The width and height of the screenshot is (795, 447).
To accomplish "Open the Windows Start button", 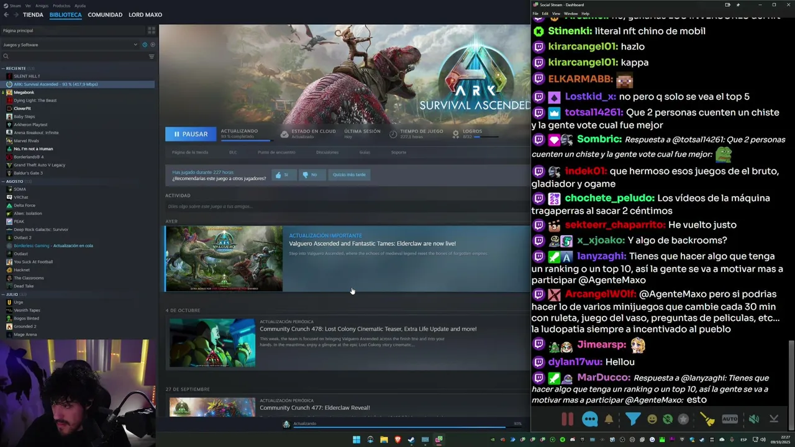I will coord(357,440).
